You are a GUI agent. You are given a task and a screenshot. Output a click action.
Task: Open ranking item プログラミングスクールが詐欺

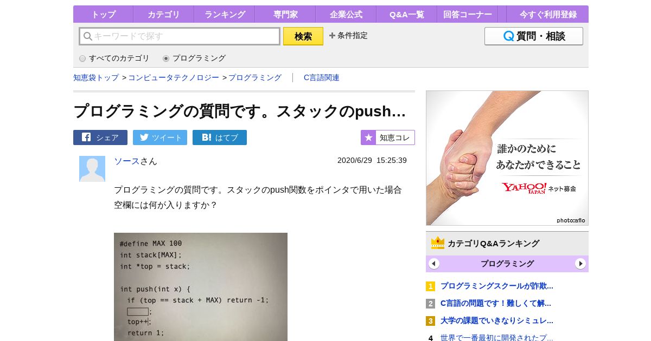[x=497, y=286]
